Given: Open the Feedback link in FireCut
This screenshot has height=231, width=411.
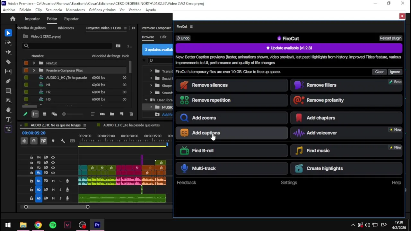Looking at the screenshot, I should [x=186, y=183].
